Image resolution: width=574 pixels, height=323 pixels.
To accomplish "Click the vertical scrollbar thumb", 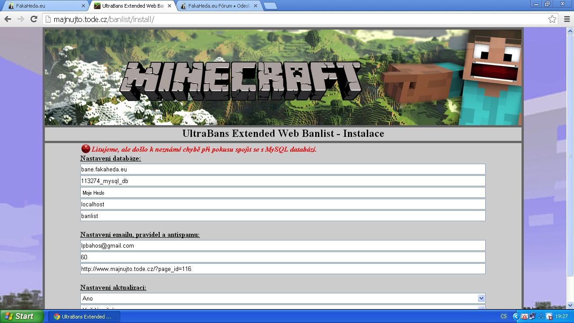I will point(570,155).
